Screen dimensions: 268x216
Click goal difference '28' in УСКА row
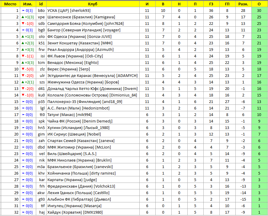(x=243, y=11)
